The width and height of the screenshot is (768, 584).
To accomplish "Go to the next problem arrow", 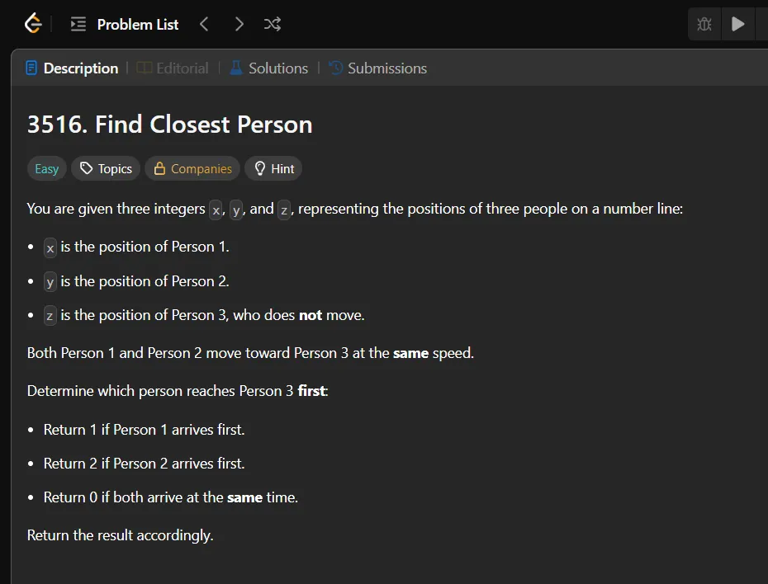I will coord(239,25).
